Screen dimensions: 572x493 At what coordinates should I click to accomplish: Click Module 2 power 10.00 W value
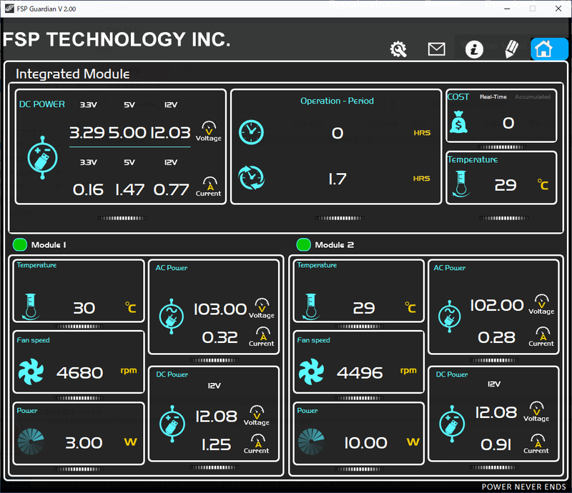click(365, 443)
